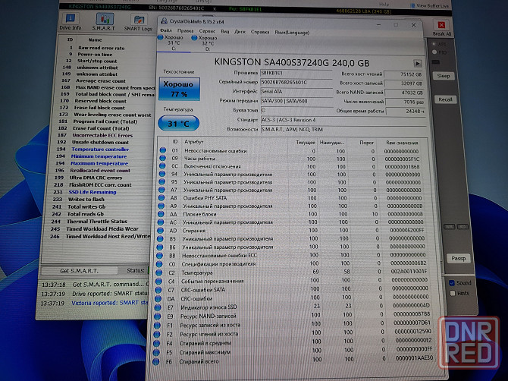Click status circle for Стираний всего row

[156, 361]
